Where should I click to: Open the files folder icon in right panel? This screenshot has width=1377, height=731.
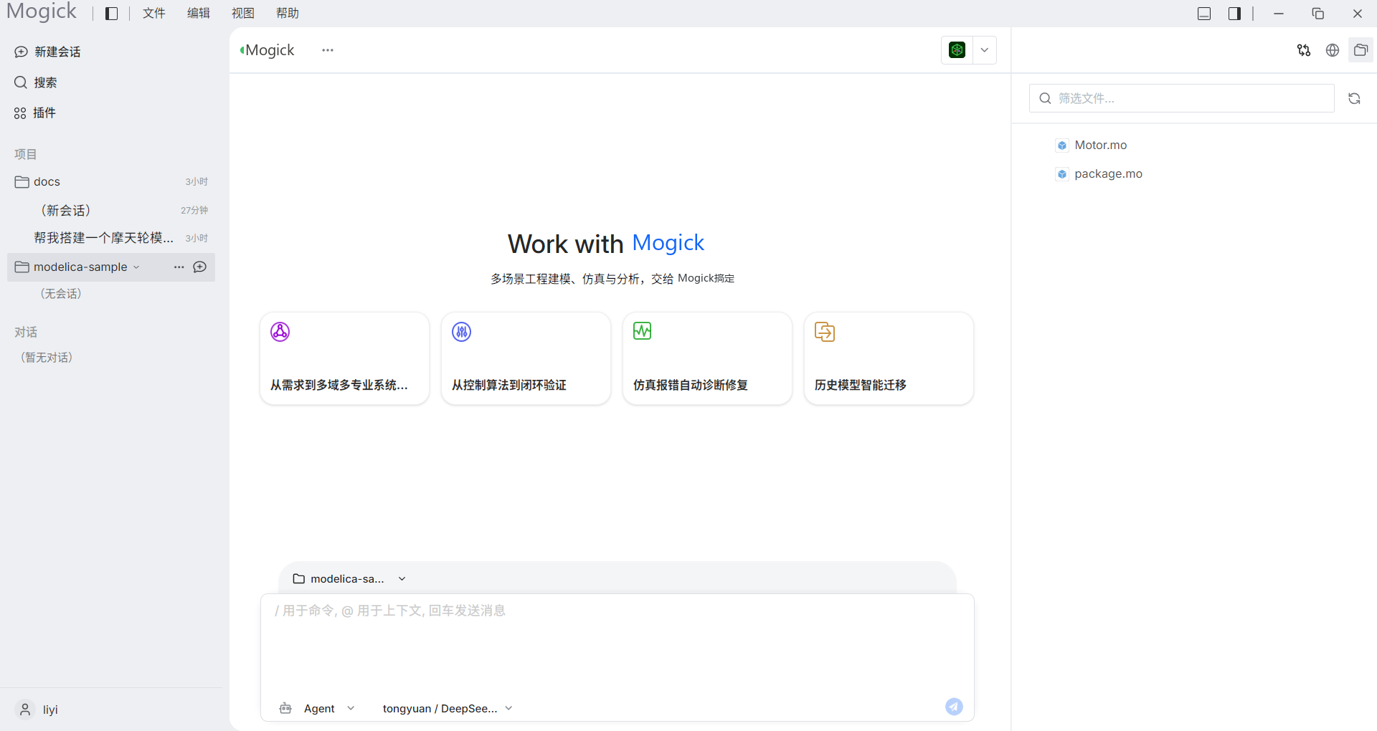[x=1361, y=50]
